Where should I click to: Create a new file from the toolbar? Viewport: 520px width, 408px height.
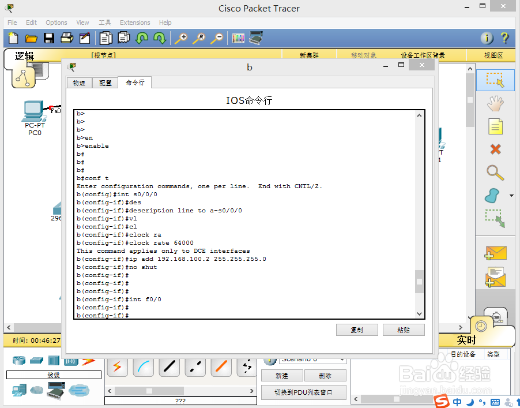point(13,38)
